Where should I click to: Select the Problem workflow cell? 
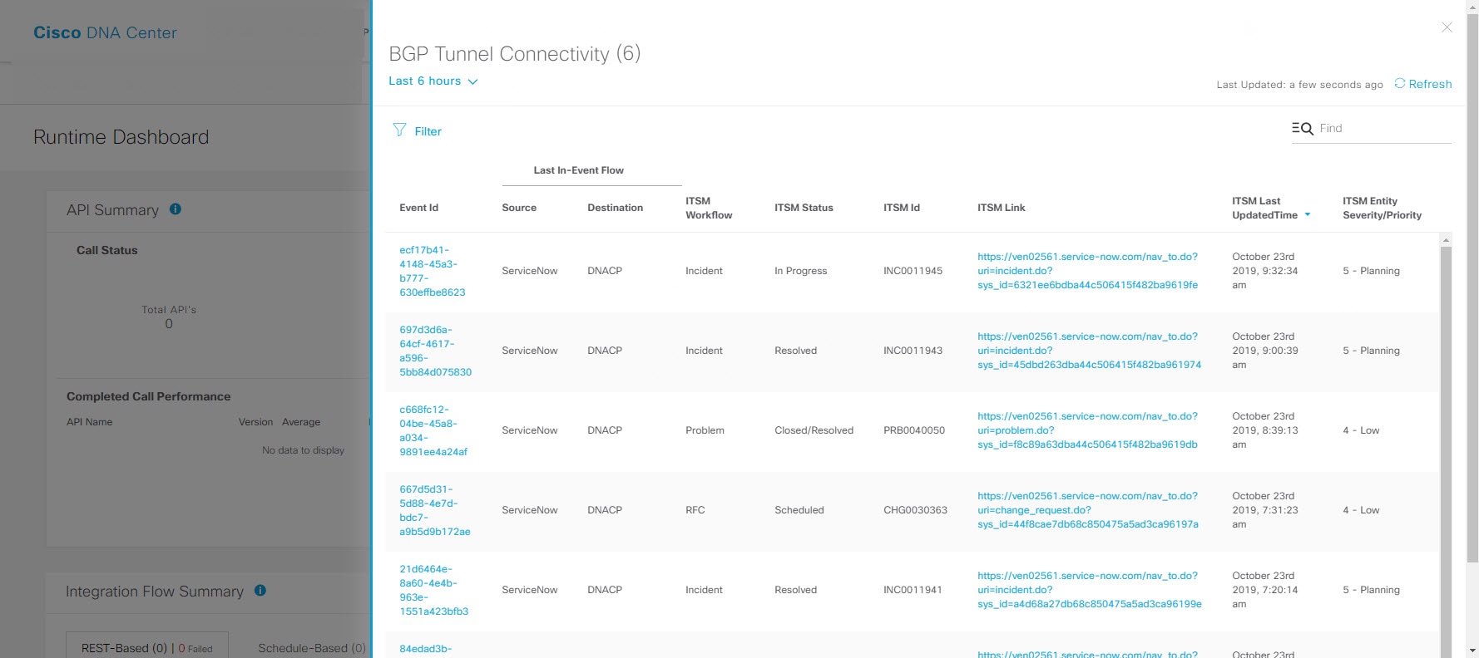[x=705, y=430]
